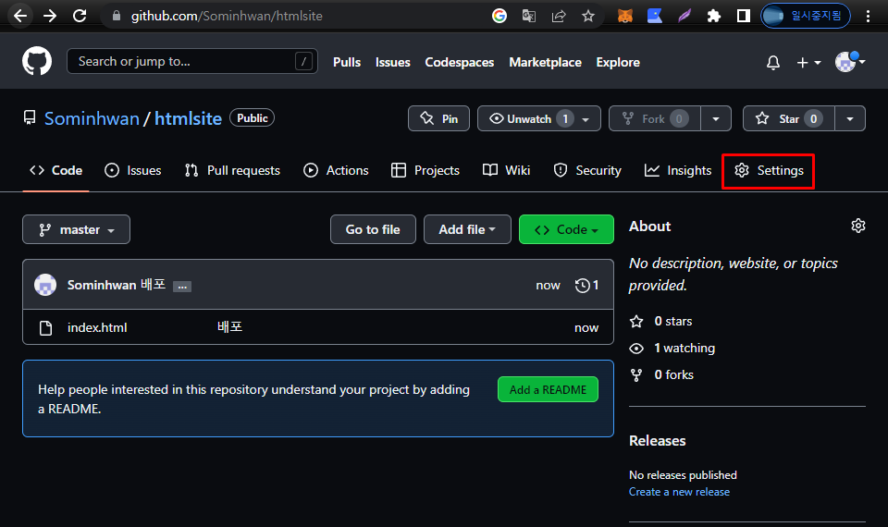This screenshot has width=888, height=527.
Task: Click the Sominhwan owner link
Action: 92,118
